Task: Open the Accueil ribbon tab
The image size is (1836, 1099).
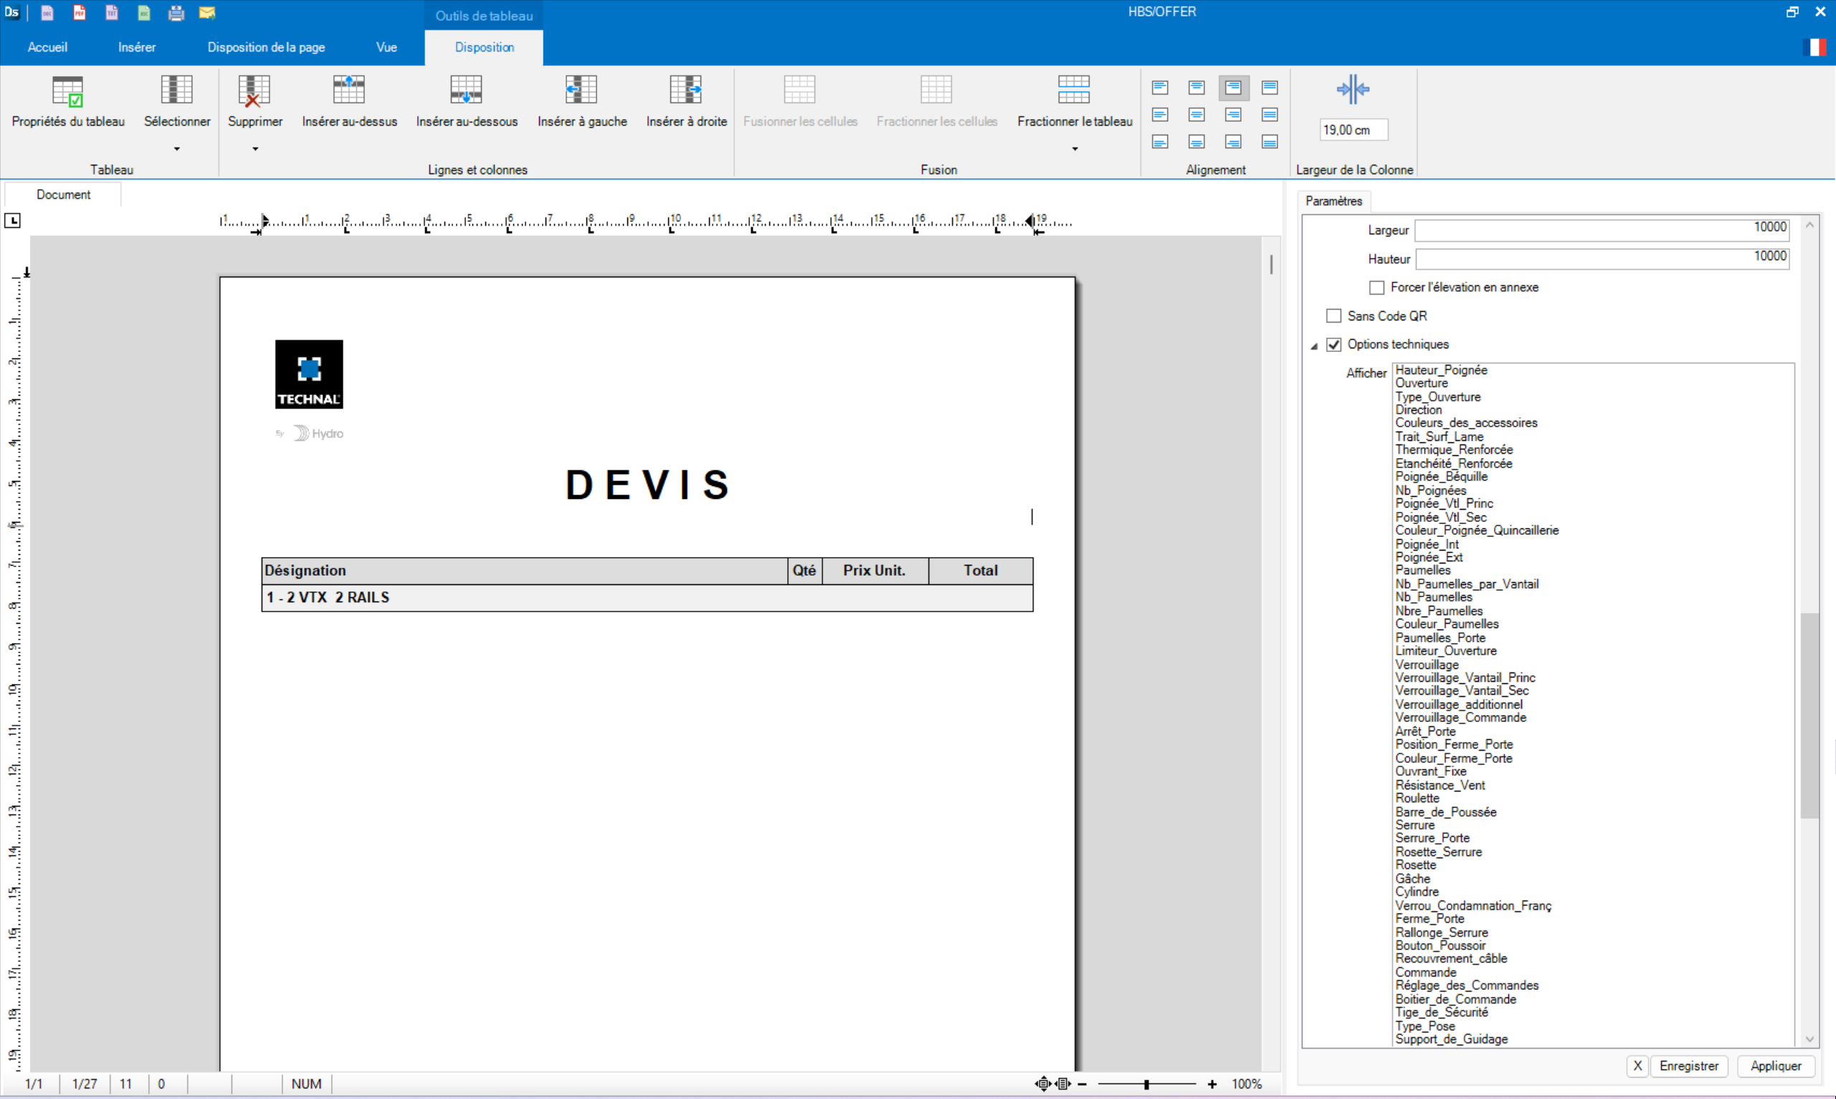Action: pos(47,47)
